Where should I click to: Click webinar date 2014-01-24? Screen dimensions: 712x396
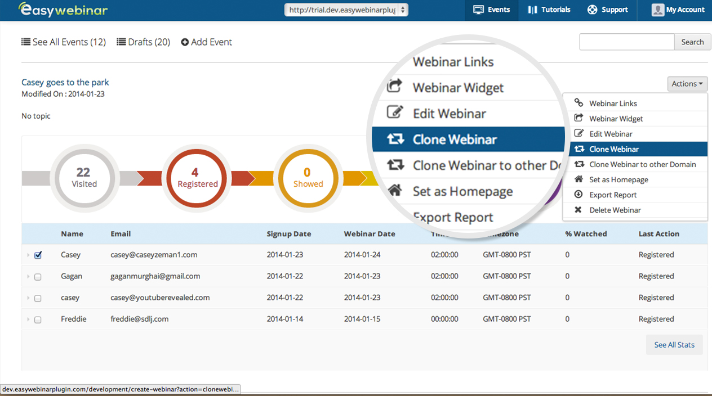pyautogui.click(x=362, y=255)
